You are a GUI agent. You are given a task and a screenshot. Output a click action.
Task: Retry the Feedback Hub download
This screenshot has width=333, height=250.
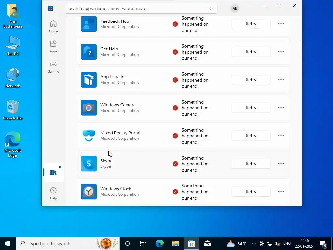pos(251,24)
